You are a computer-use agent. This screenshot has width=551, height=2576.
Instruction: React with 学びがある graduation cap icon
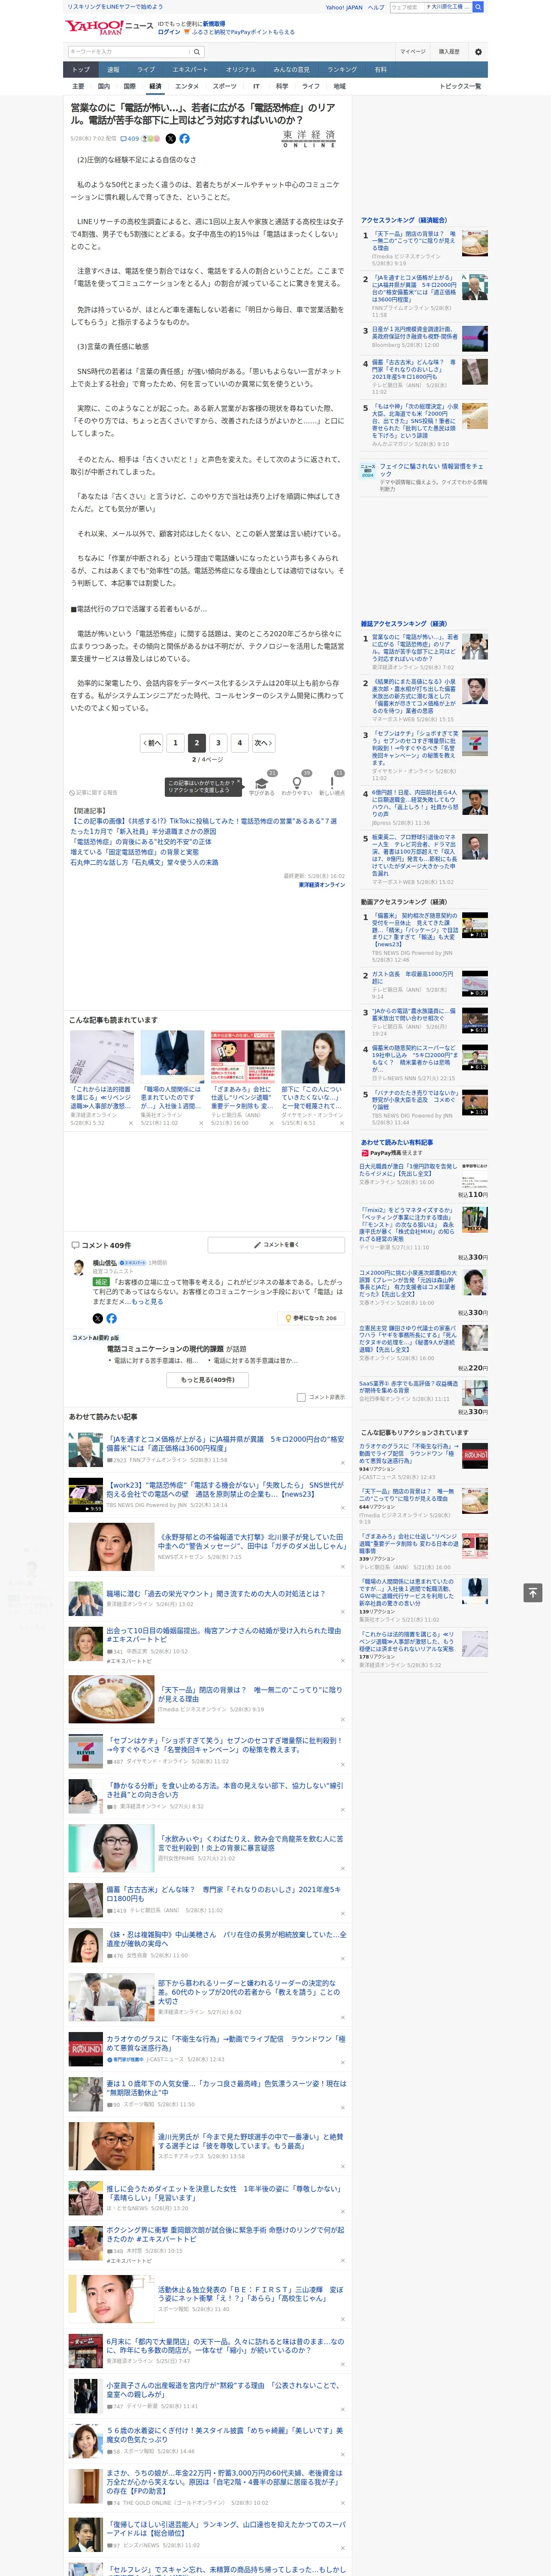[x=262, y=784]
